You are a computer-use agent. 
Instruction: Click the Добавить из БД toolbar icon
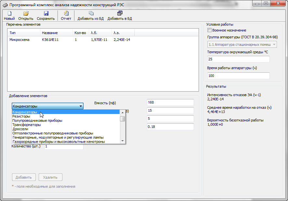[x=91, y=13]
